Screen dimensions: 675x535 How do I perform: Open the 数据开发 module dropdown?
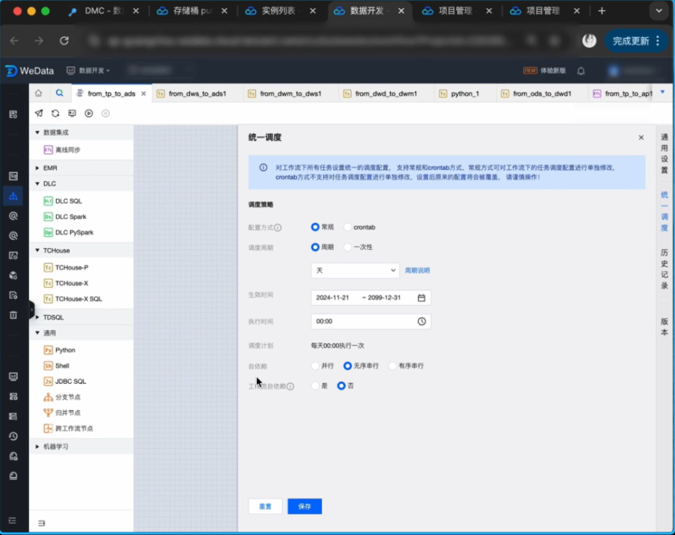[88, 70]
